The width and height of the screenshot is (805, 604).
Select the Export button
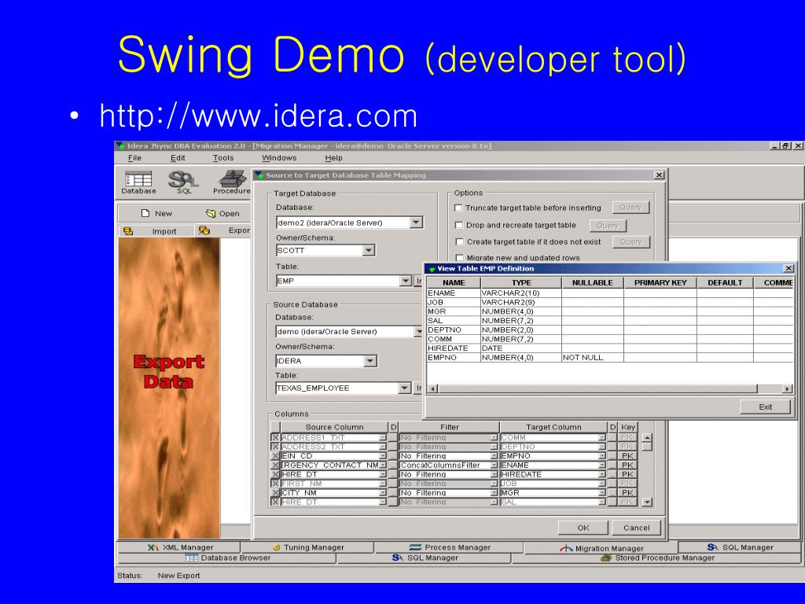pos(224,230)
